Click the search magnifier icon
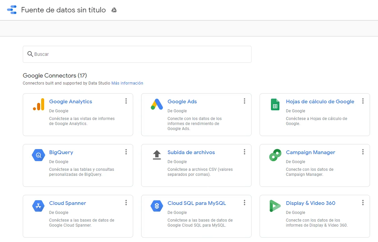 point(30,54)
